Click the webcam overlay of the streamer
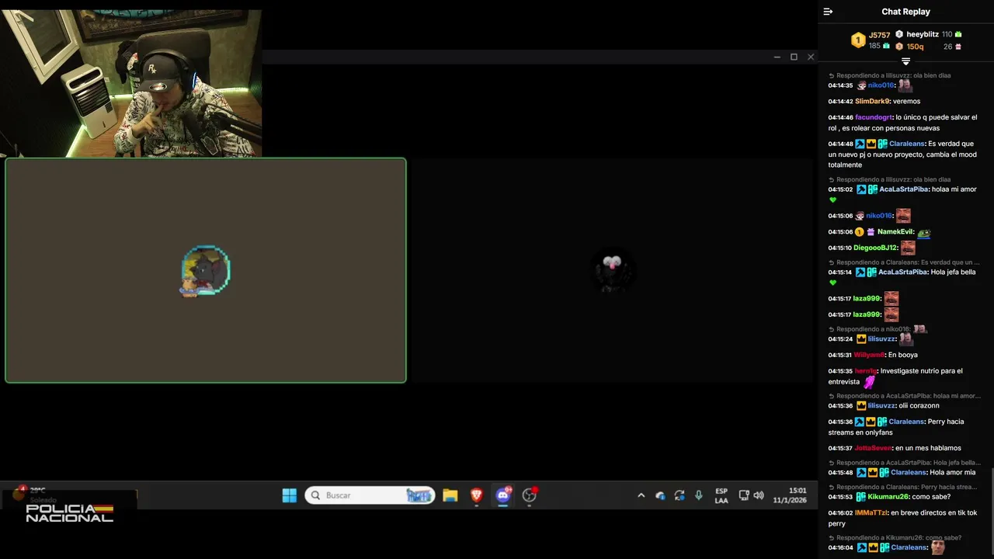Viewport: 994px width, 559px height. pos(130,83)
